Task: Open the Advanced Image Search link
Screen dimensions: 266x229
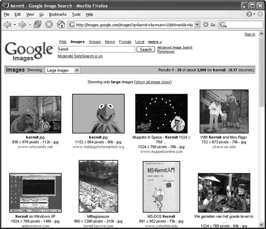Action: pos(175,48)
